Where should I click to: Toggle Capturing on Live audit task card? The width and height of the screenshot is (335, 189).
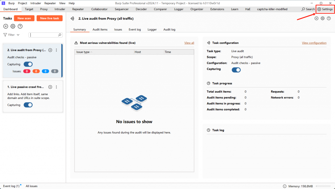click(28, 64)
